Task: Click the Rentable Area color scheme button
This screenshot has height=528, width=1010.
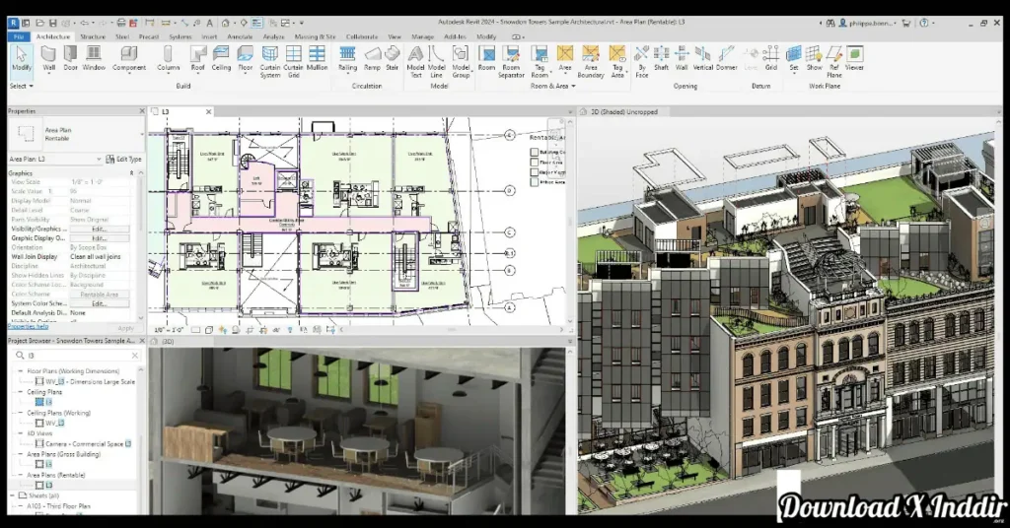Action: coord(99,294)
